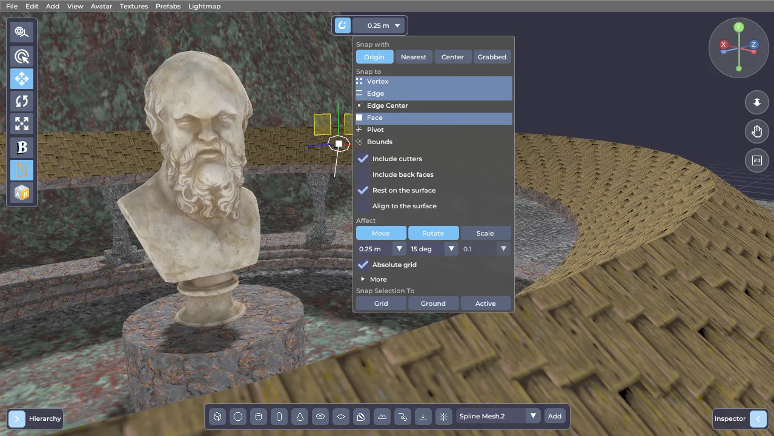The image size is (774, 436).
Task: Toggle the orange wireframe box tool
Action: point(22,170)
